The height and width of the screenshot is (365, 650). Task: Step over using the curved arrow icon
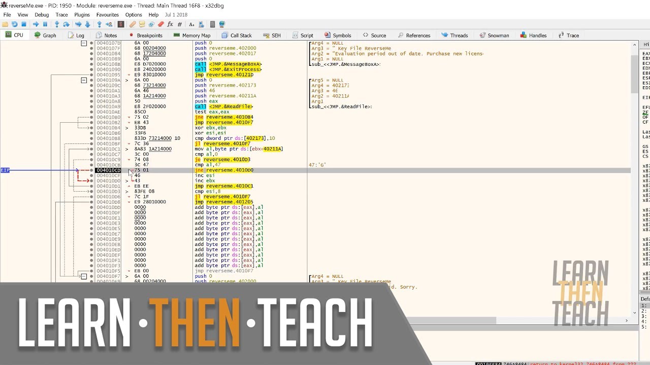pos(66,24)
